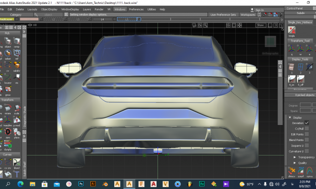Click the pink layer color swatch

point(29,19)
